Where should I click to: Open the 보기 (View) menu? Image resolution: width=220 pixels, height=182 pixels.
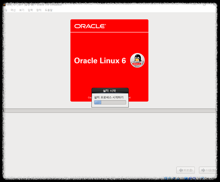[22, 10]
